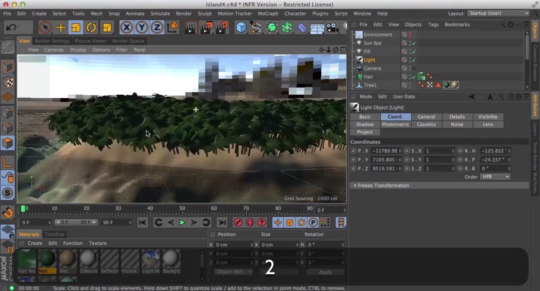Switch to Polygons mode icon
540x291 pixels.
[8, 143]
